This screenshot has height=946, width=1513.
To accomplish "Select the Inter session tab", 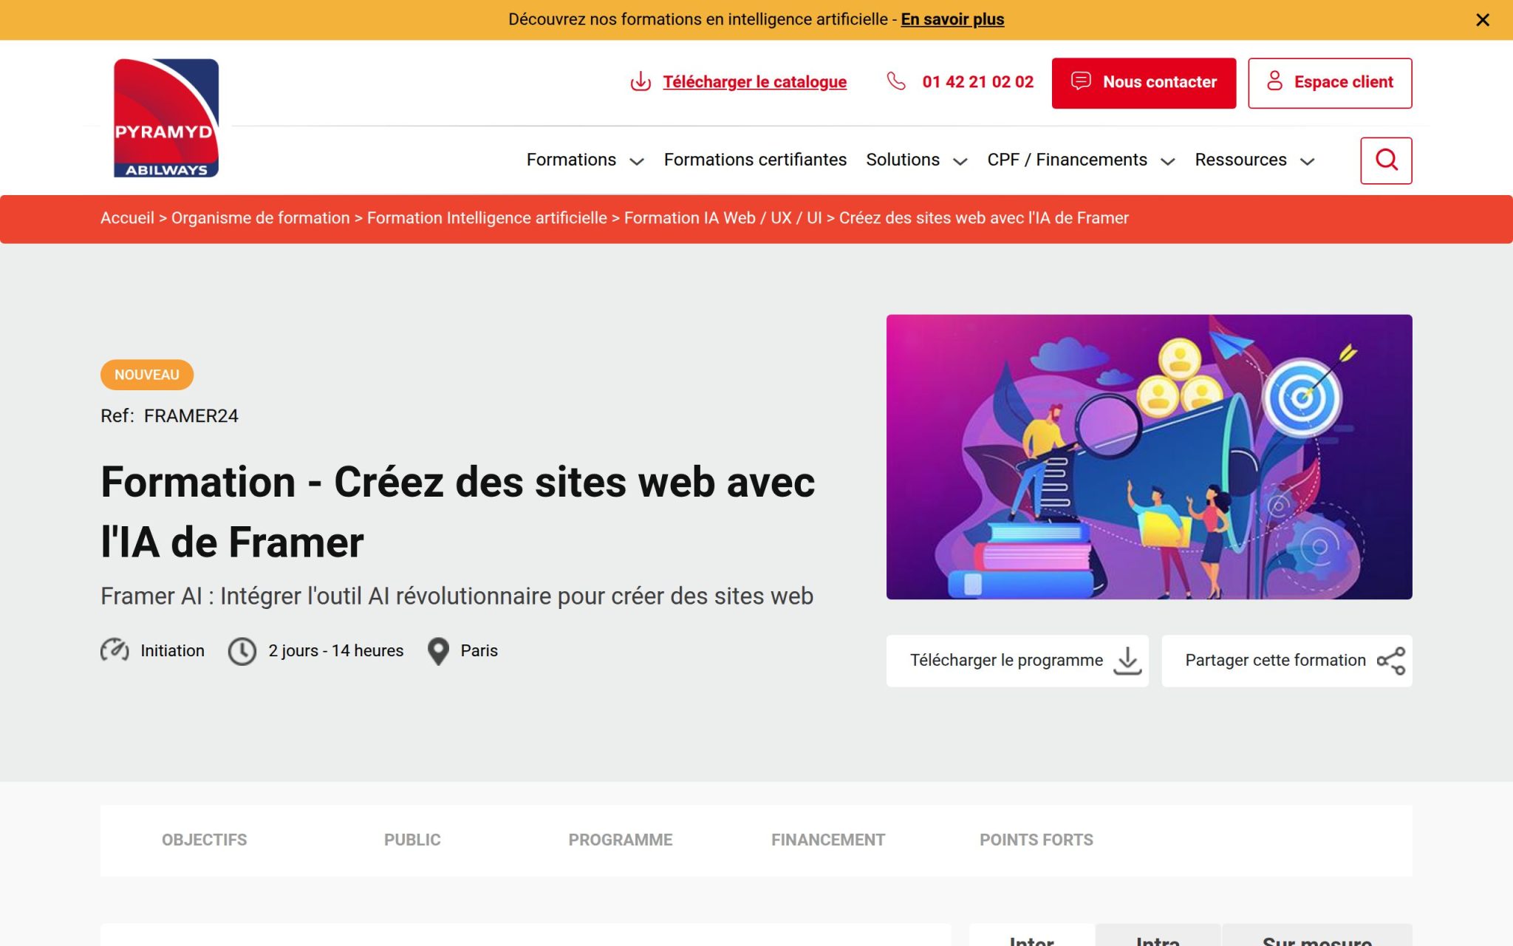I will [x=1031, y=936].
